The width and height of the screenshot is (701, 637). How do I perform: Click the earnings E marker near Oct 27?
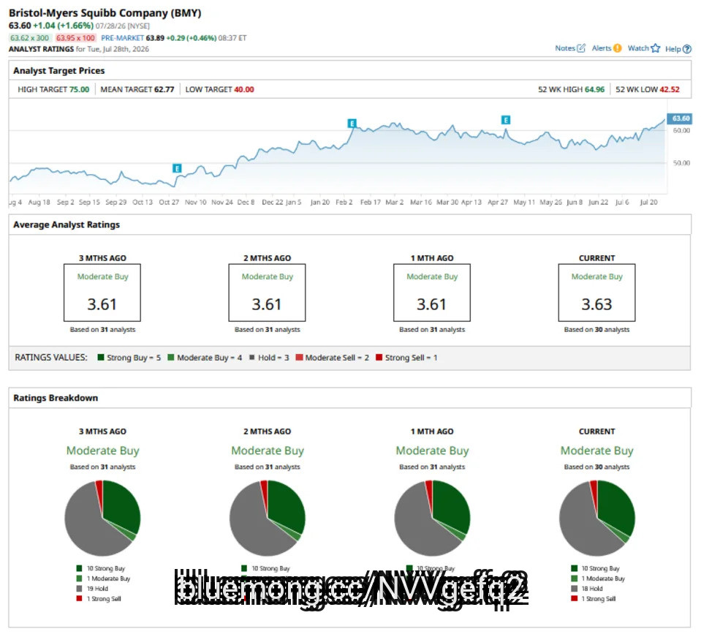click(177, 168)
